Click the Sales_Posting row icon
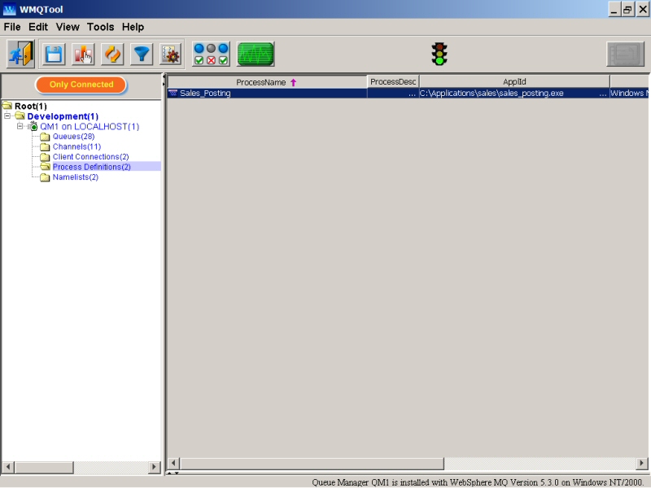The image size is (651, 488). tap(173, 93)
